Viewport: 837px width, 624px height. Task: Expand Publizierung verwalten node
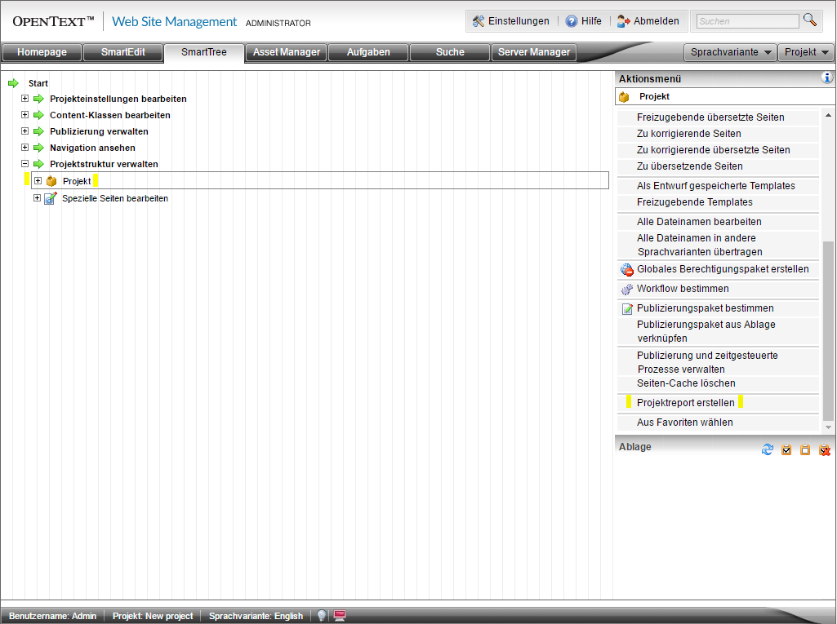click(x=24, y=131)
